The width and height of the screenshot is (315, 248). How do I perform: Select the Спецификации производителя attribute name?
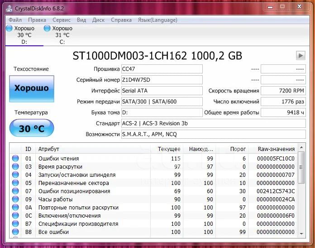78,224
